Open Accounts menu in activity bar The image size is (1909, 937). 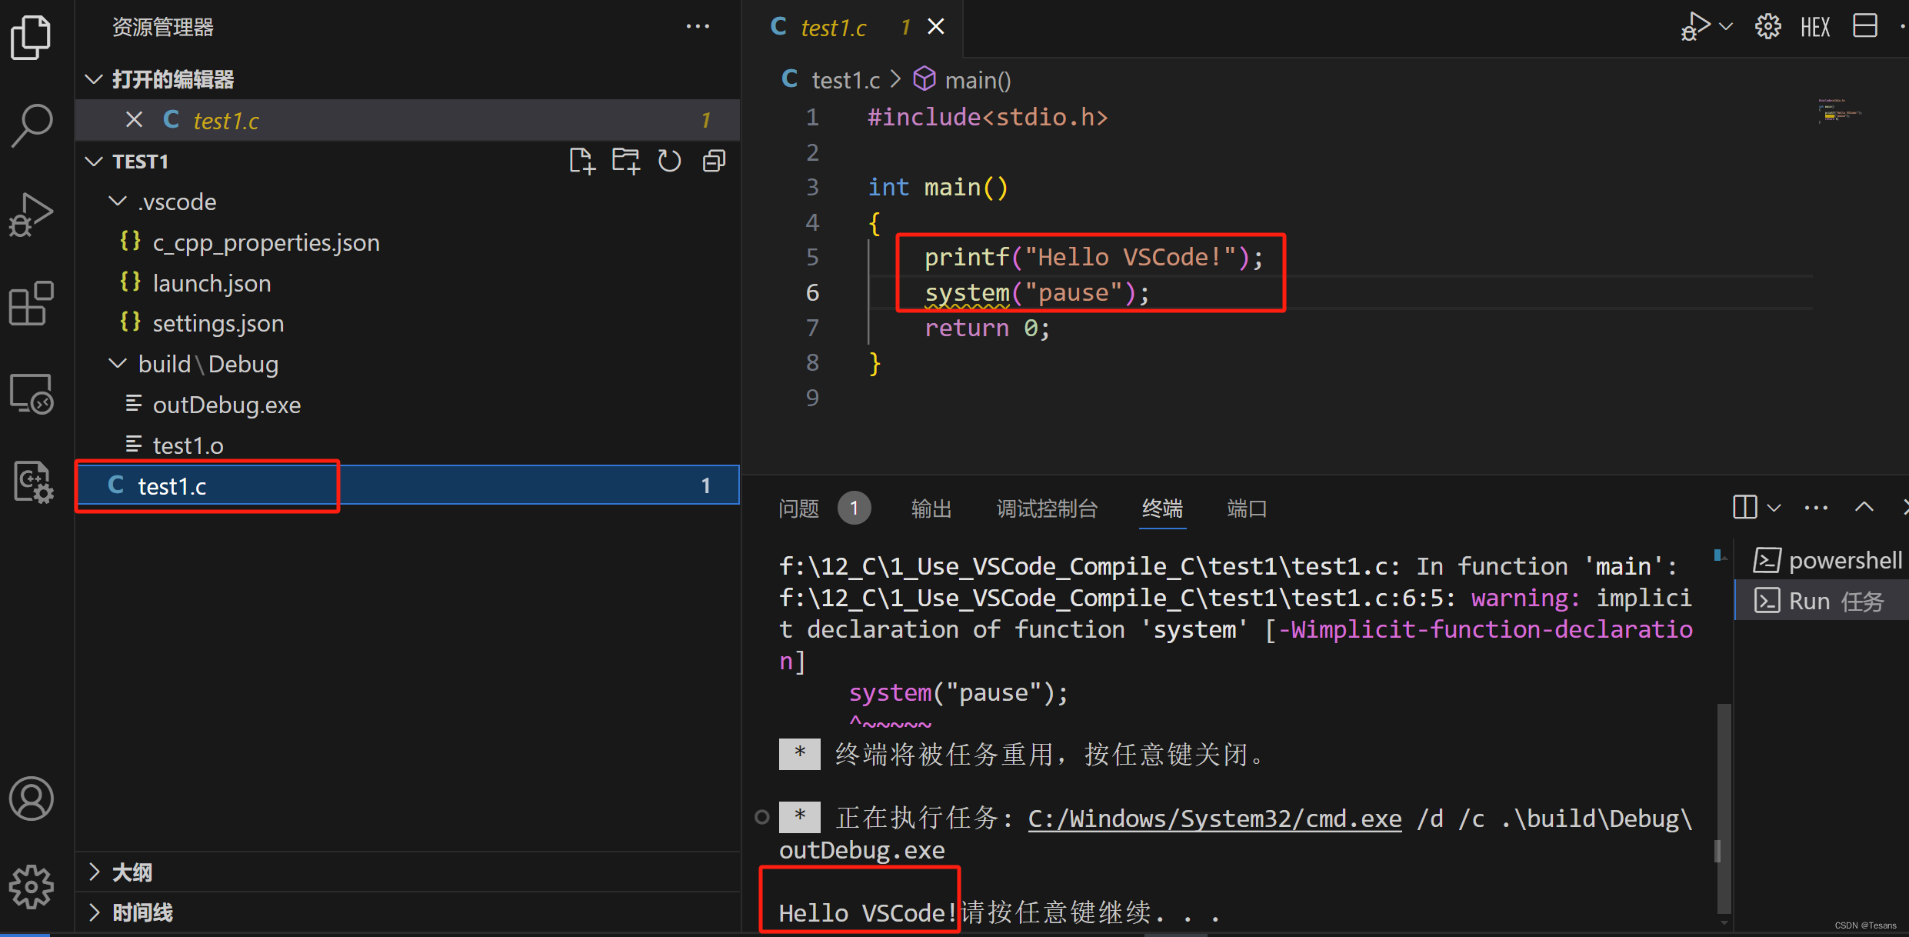click(x=31, y=799)
